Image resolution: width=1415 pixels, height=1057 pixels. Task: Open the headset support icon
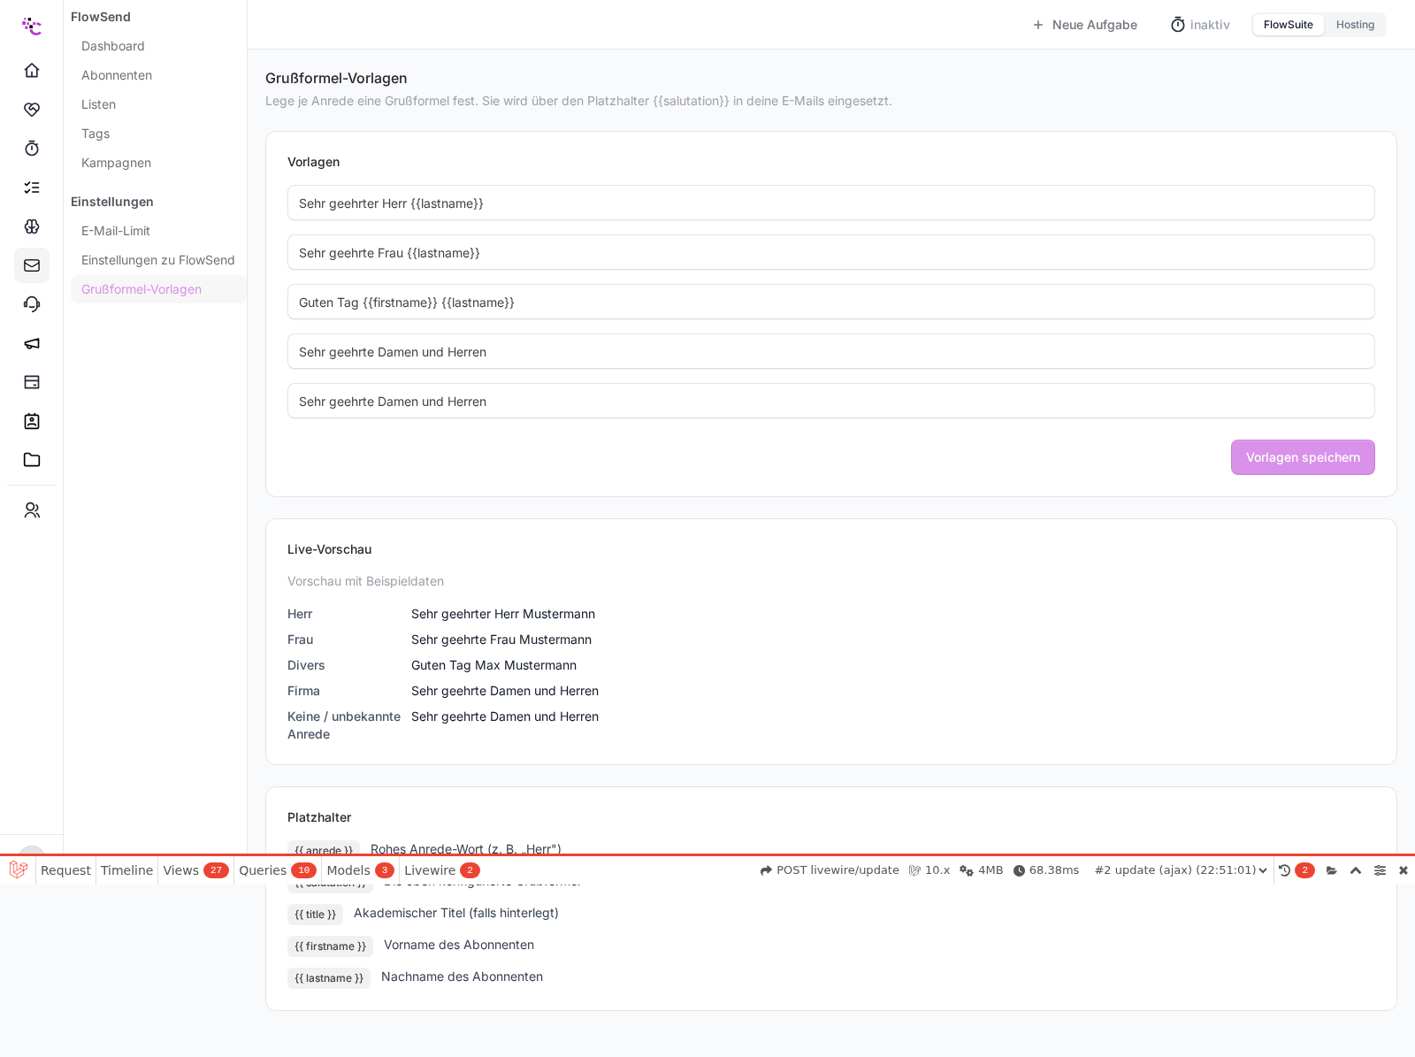pos(32,304)
